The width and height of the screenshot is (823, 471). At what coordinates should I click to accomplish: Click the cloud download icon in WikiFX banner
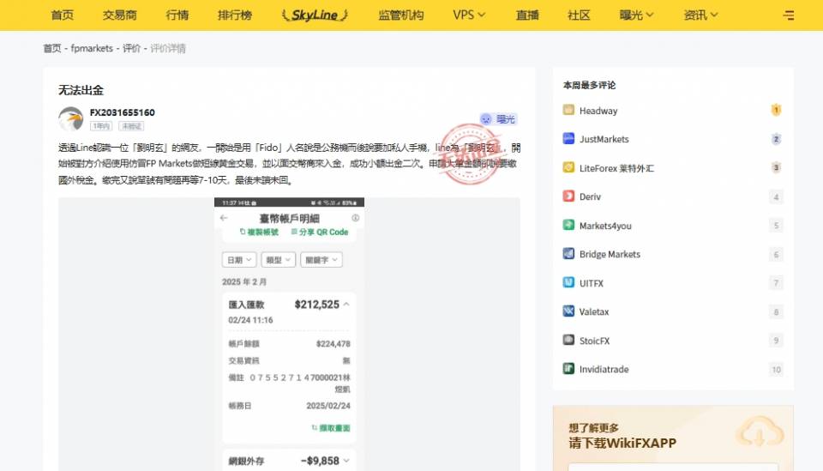click(x=760, y=432)
